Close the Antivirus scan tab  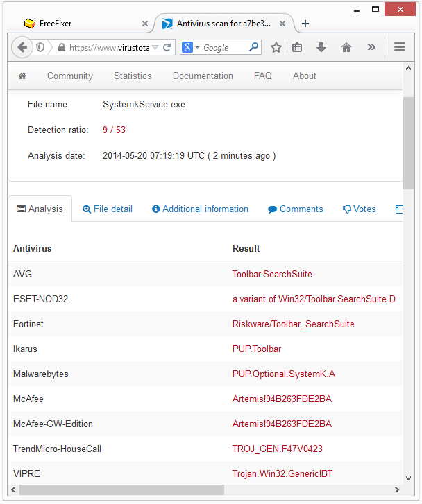[282, 24]
